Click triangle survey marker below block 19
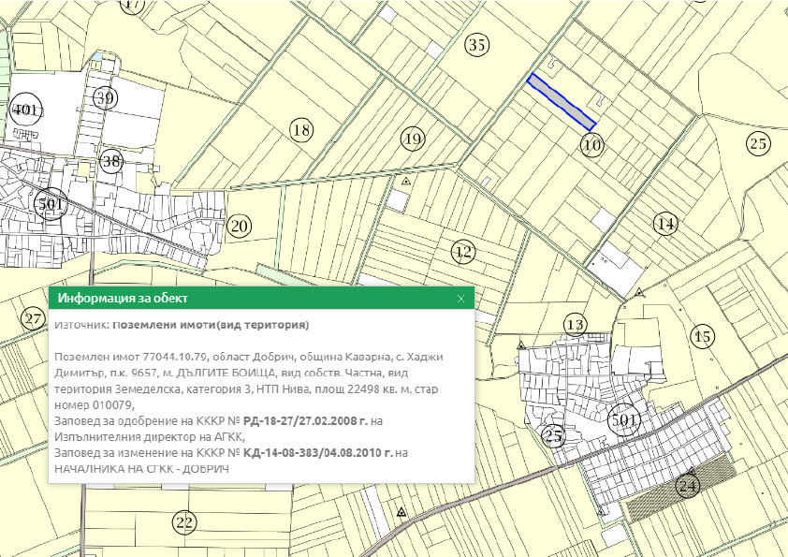 pos(406,182)
